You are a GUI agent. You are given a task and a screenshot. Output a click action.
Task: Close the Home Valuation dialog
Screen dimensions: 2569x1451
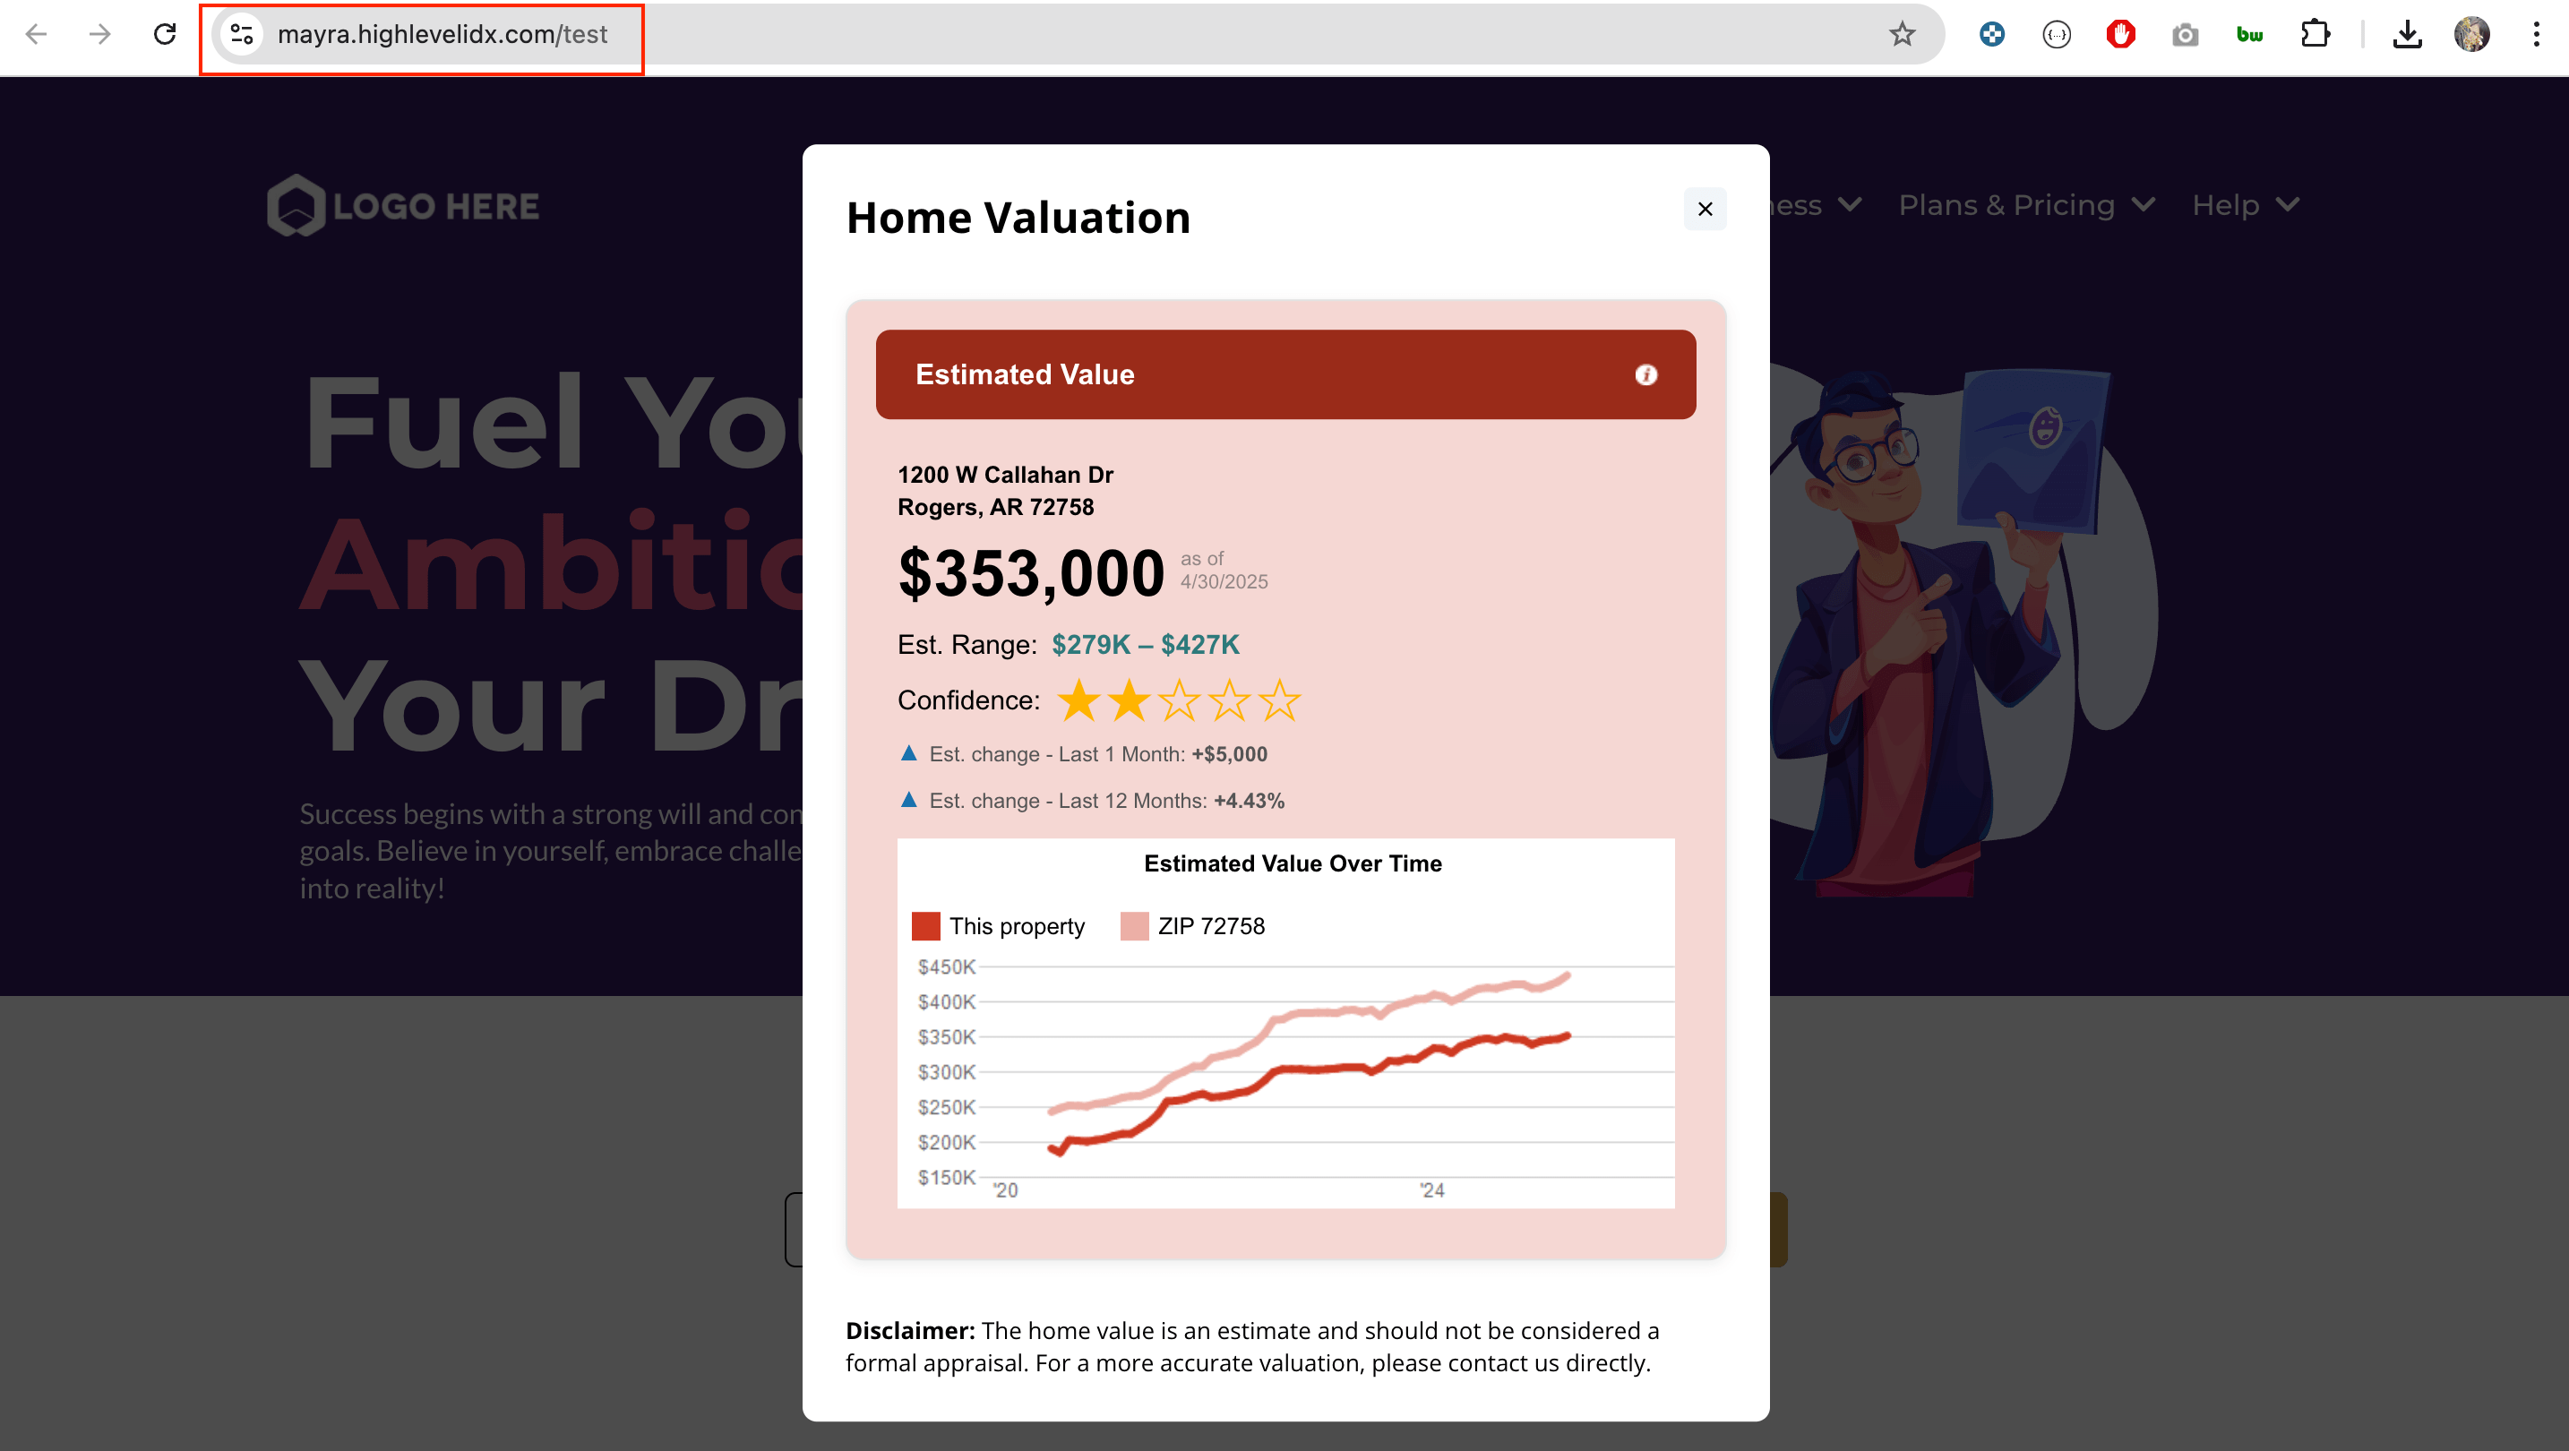coord(1705,209)
